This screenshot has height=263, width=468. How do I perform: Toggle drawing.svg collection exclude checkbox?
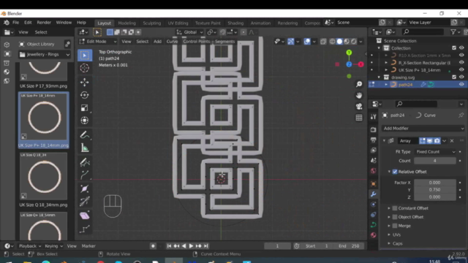pyautogui.click(x=454, y=77)
